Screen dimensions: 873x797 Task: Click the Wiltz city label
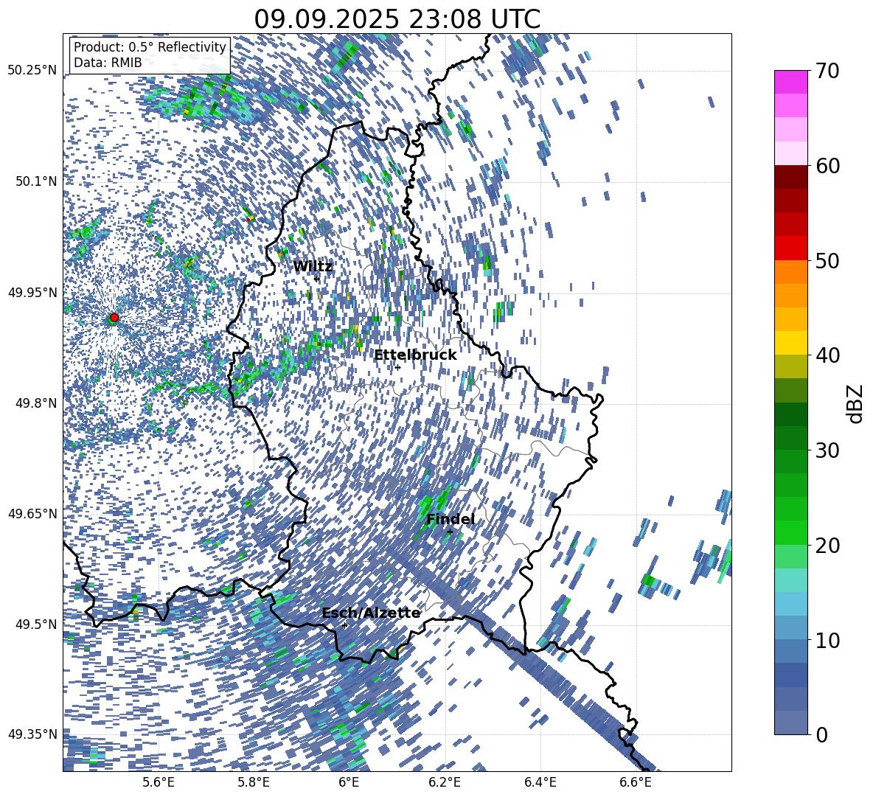(313, 267)
